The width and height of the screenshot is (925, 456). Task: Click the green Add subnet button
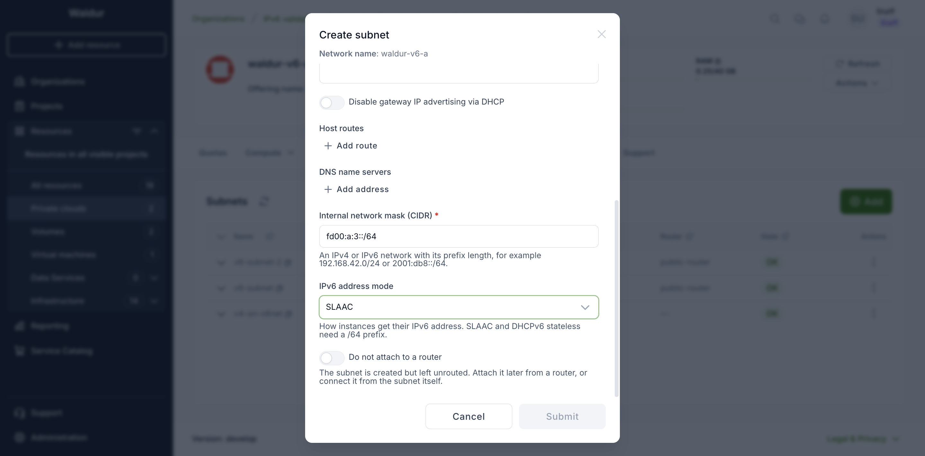[x=866, y=201]
